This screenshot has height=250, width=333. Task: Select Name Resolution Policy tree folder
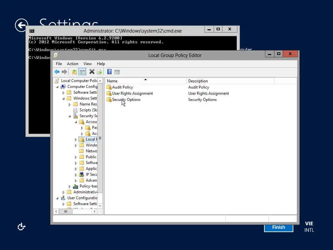(x=85, y=104)
